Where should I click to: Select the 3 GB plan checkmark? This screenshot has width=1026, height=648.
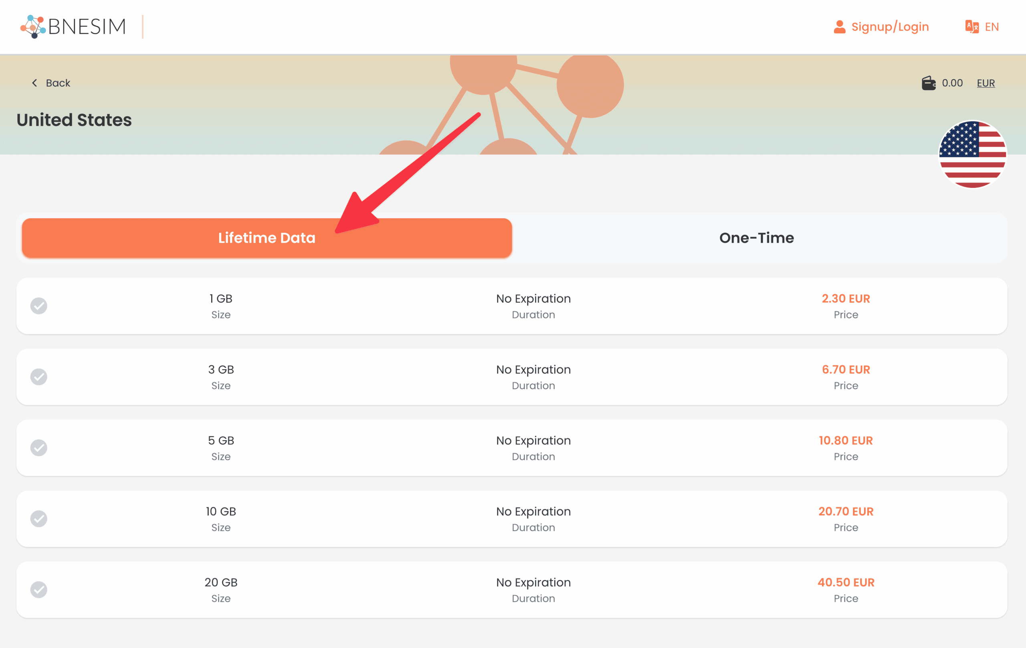[x=39, y=377]
